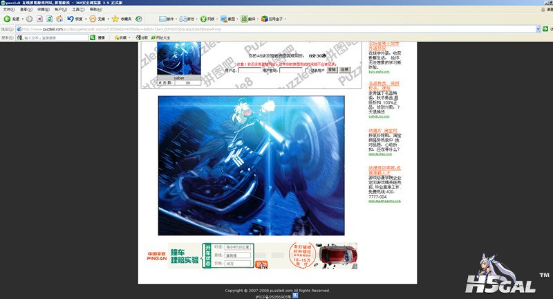Click the Forward navigation arrow
The image size is (553, 299).
(28, 19)
